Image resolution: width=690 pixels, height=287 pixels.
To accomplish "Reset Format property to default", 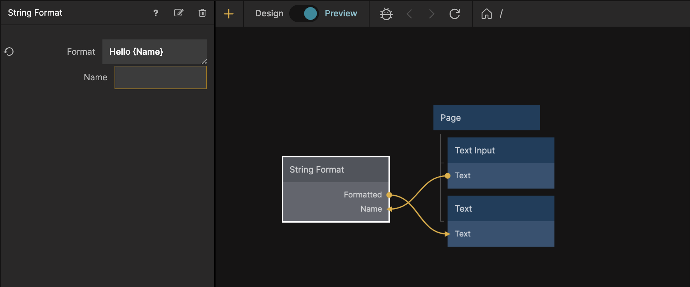I will (x=9, y=52).
